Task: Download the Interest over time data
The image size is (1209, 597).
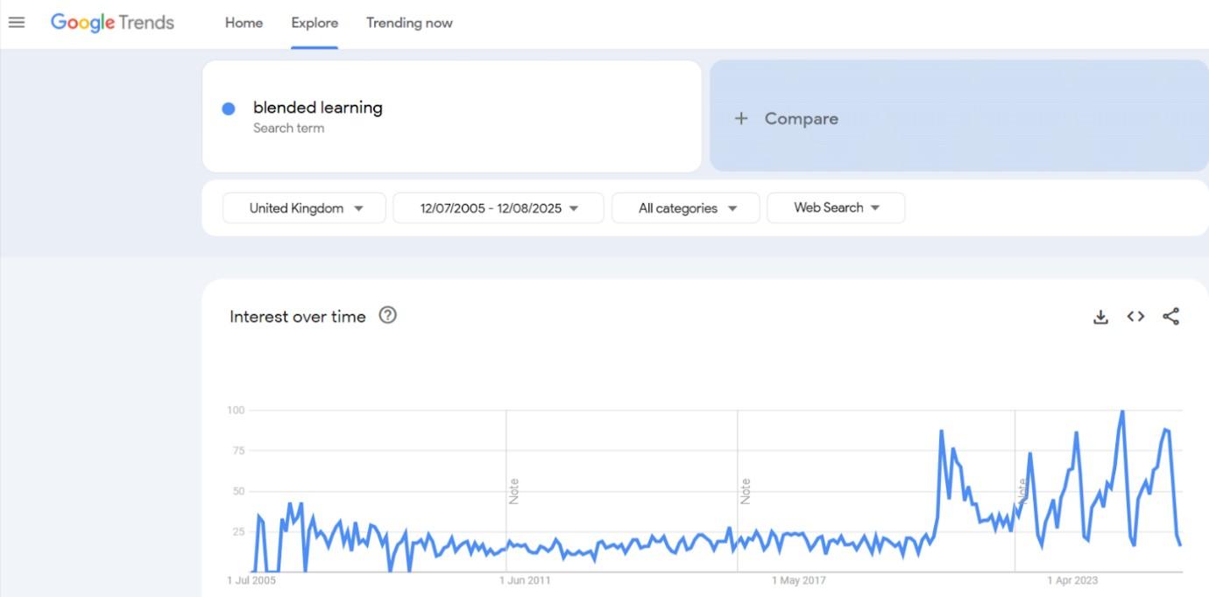Action: tap(1099, 317)
